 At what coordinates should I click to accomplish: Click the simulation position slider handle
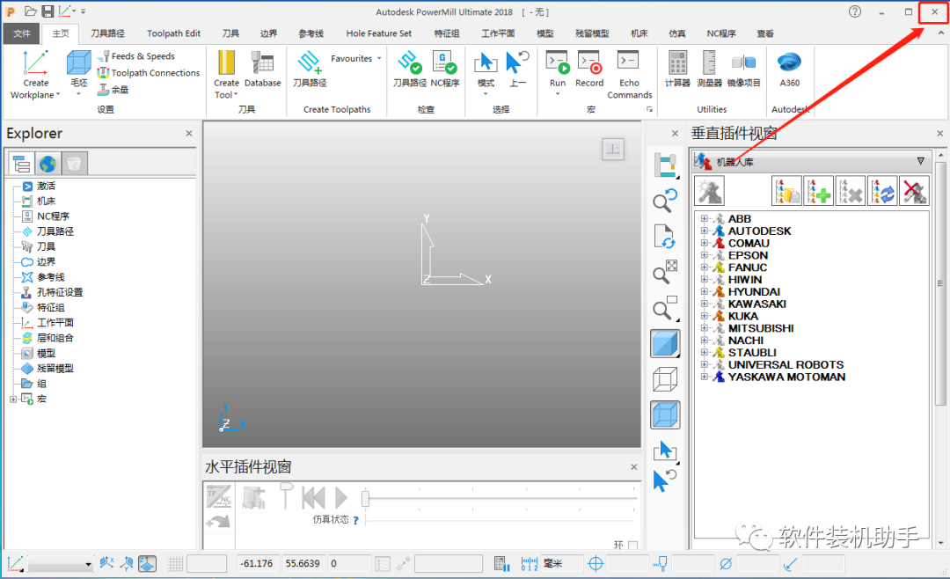tap(365, 498)
